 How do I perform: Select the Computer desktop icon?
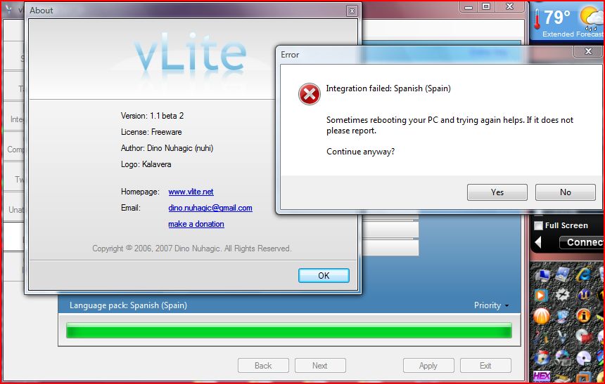pyautogui.click(x=542, y=274)
